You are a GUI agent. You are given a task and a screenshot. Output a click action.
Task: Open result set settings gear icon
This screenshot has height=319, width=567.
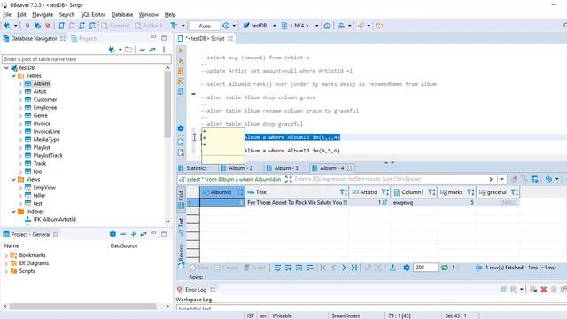[x=407, y=268]
